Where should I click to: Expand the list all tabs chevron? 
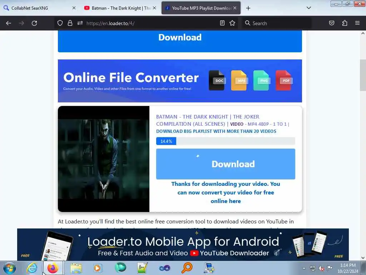click(308, 8)
